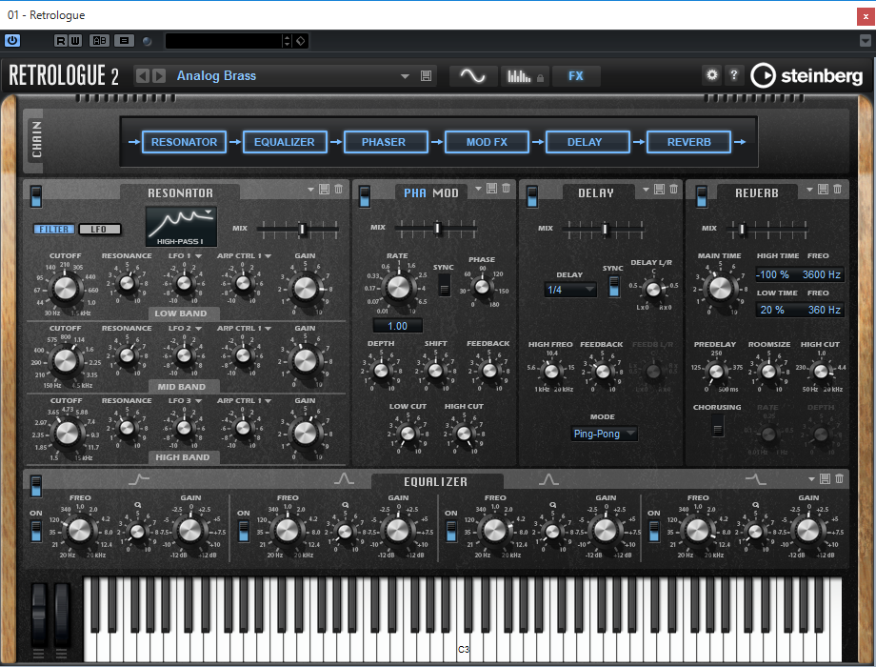Click the Steinberg logo
876x667 pixels.
806,75
